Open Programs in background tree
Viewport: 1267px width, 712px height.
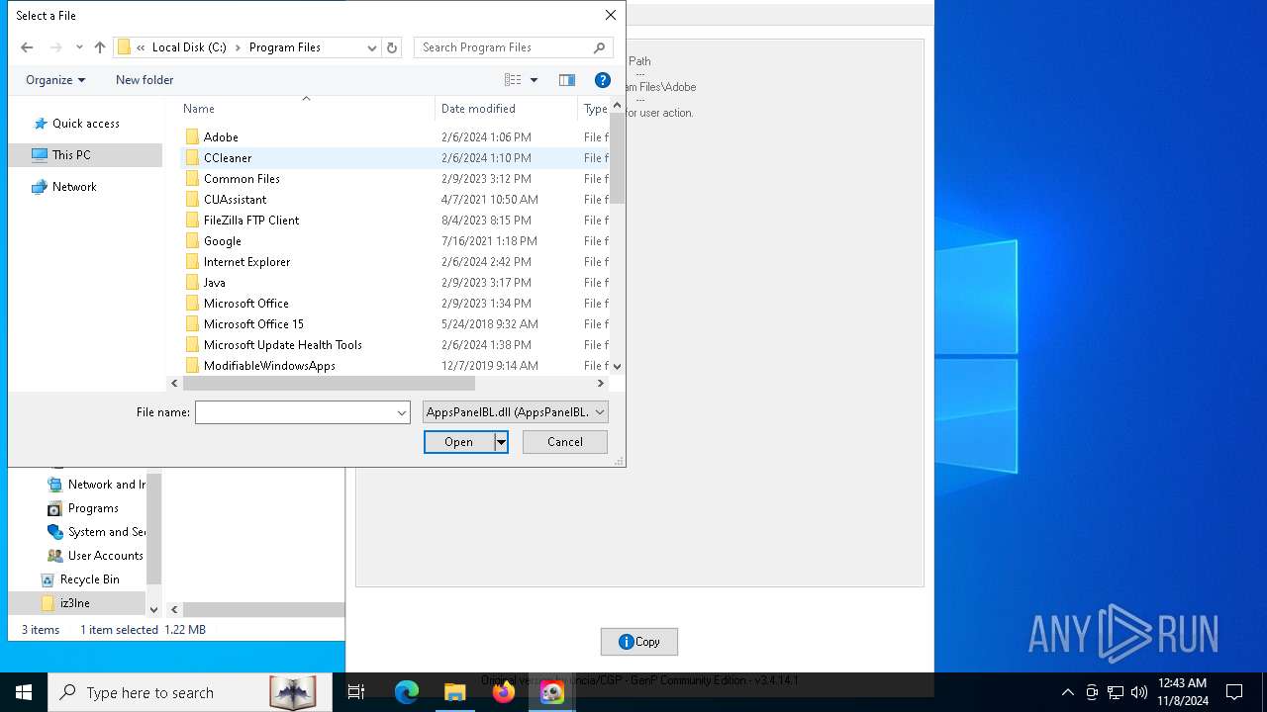(x=93, y=508)
